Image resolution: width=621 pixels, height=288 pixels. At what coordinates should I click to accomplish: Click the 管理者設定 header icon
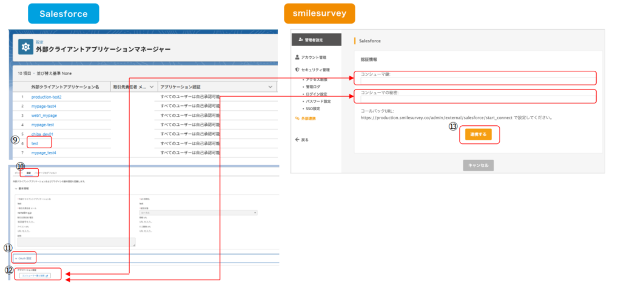point(301,39)
